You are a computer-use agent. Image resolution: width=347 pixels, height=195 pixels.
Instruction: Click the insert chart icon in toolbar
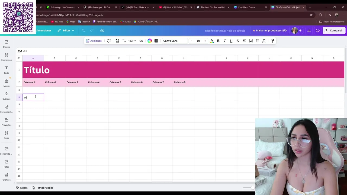(117, 41)
